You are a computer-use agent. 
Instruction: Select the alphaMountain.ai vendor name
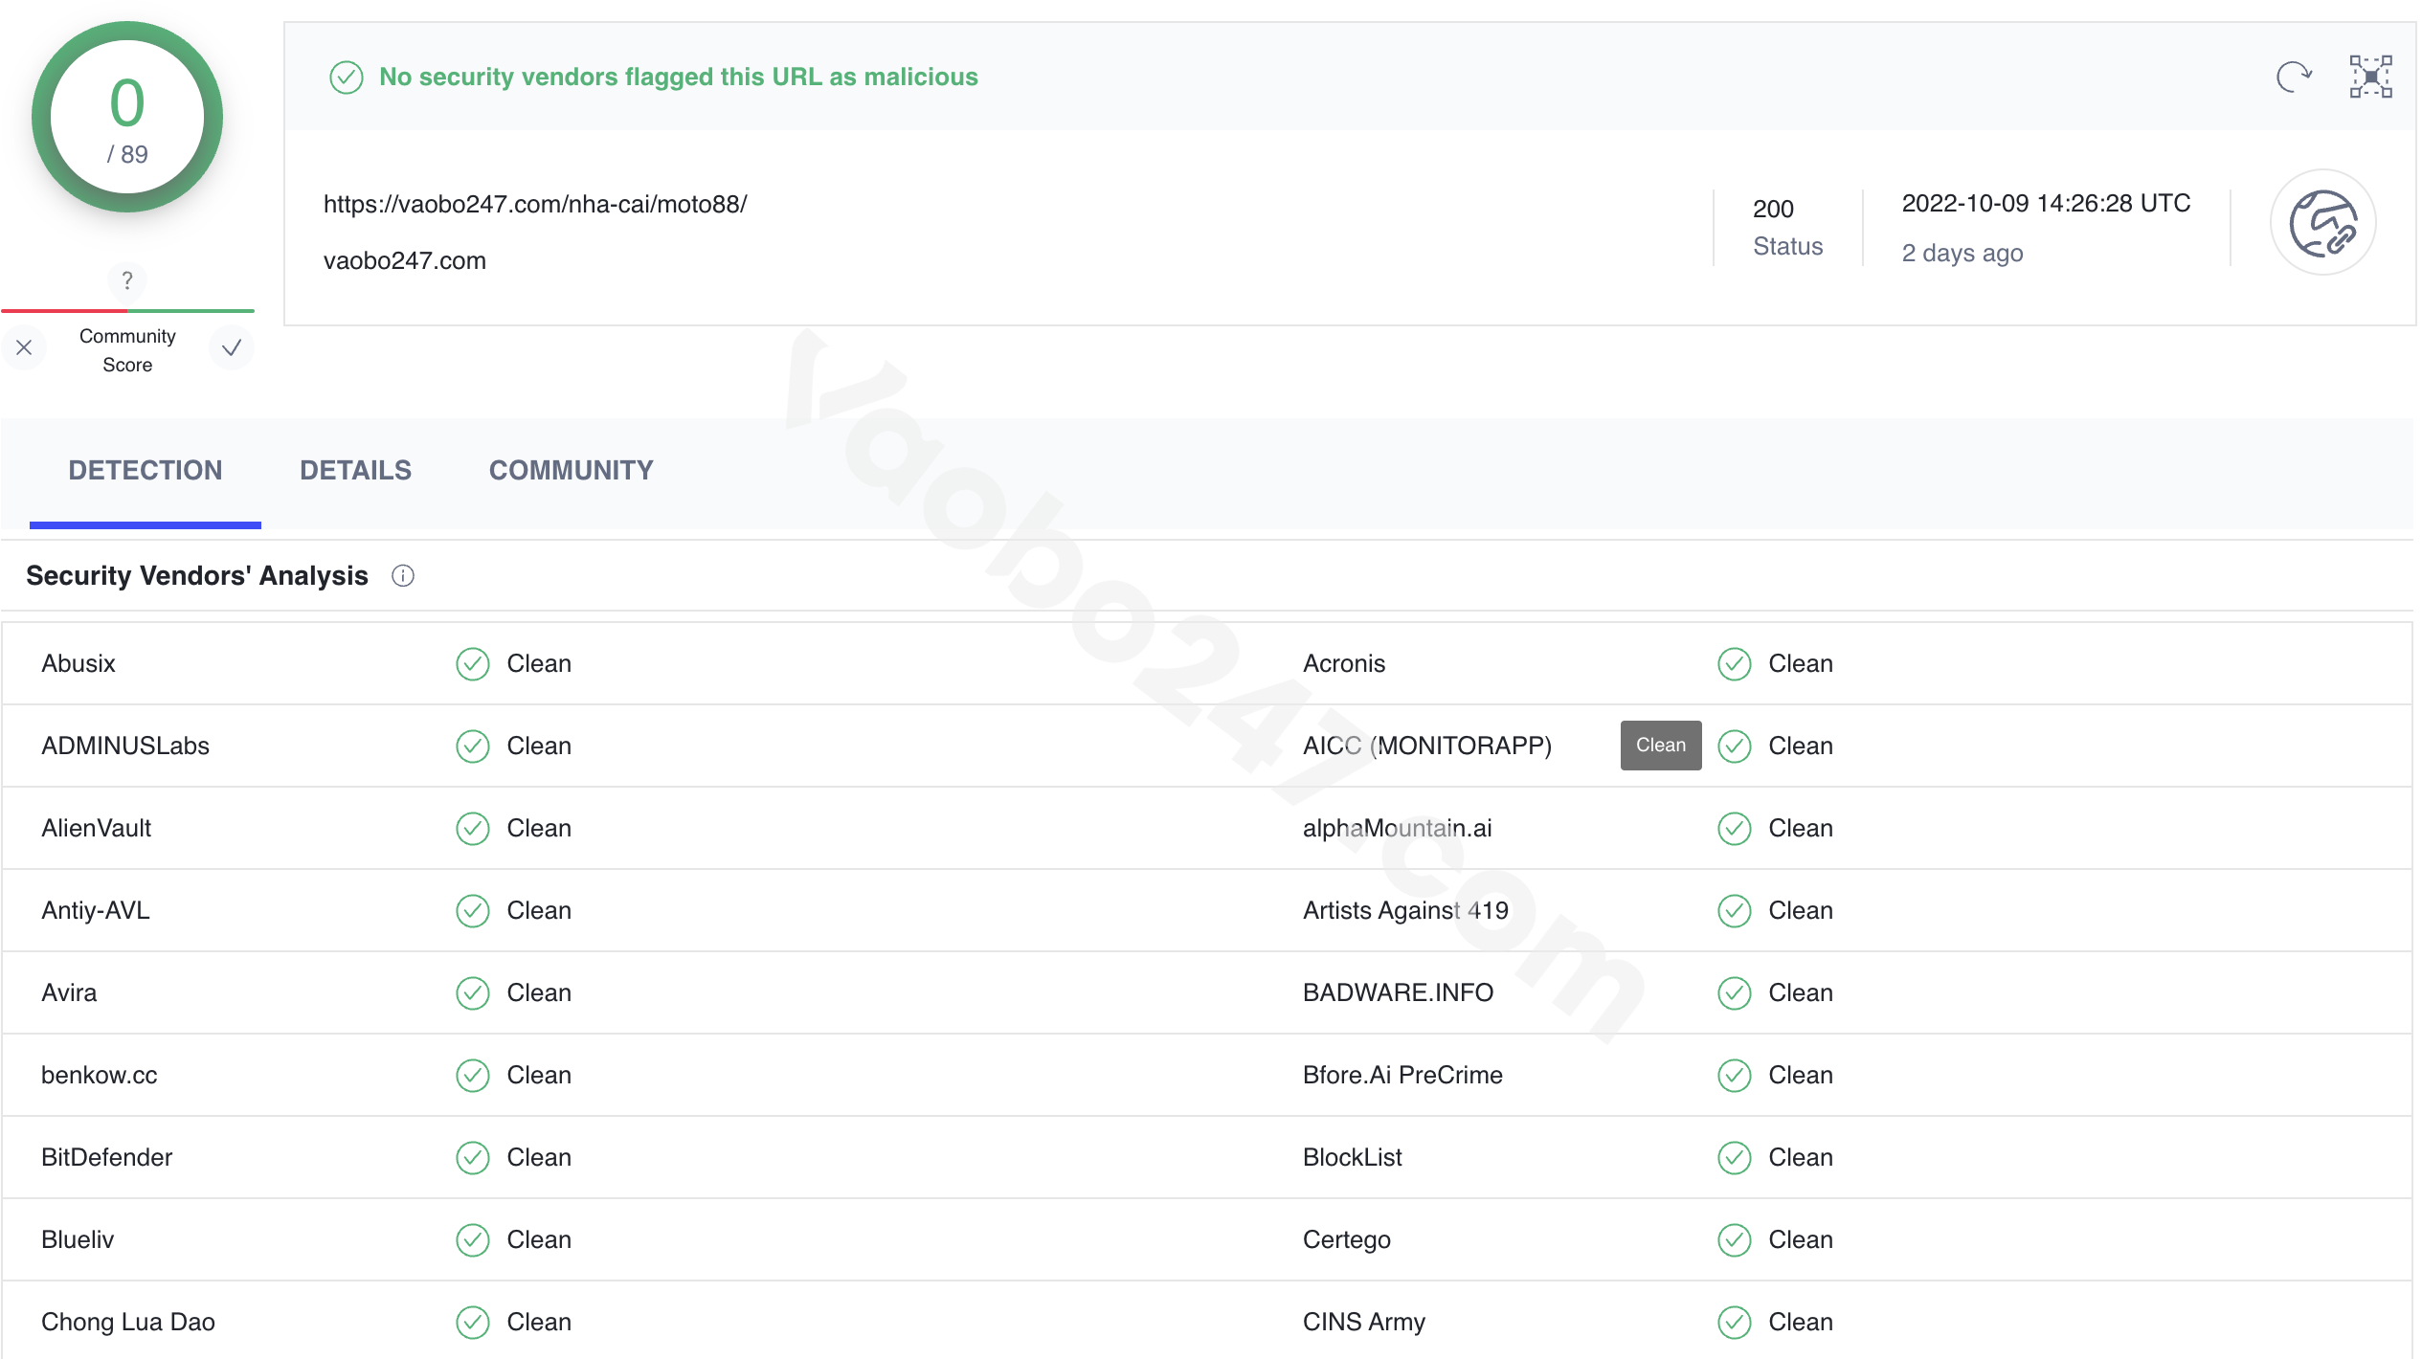(1398, 829)
